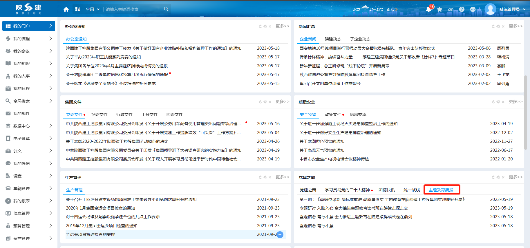
Task: Click the page vertical scrollbar
Action: [x=526, y=113]
